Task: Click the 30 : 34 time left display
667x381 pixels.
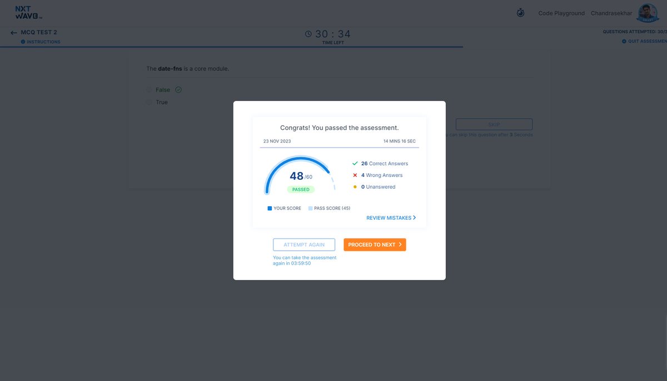Action: click(333, 34)
